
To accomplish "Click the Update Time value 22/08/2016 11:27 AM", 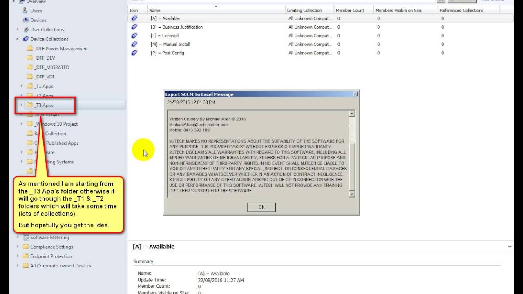I will pyautogui.click(x=221, y=280).
